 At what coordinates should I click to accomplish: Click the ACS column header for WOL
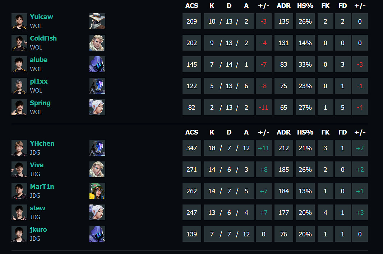pos(191,6)
